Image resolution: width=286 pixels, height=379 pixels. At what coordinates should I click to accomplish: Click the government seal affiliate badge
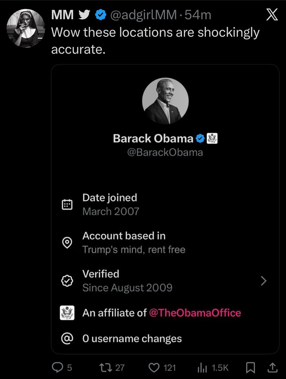click(212, 139)
